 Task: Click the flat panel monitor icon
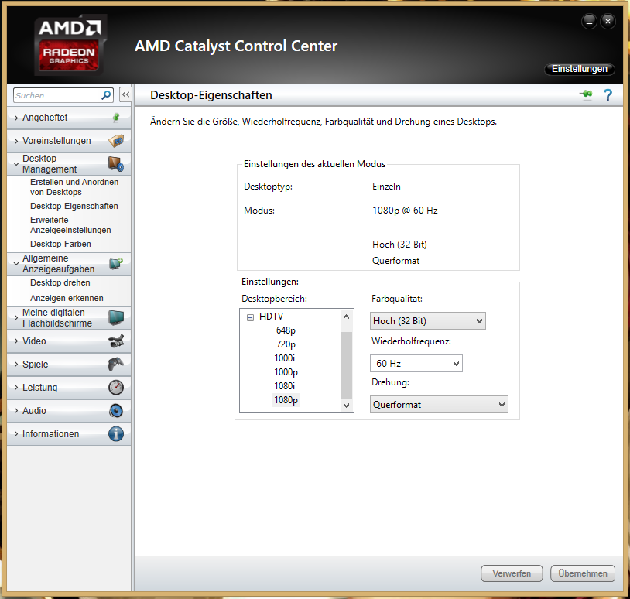click(116, 318)
